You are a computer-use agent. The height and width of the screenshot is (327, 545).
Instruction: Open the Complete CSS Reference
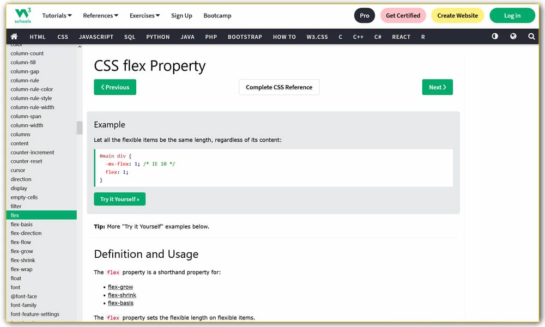pos(279,87)
